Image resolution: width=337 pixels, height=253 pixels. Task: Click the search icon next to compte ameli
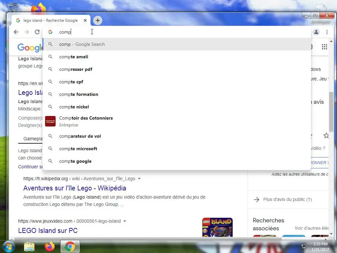(50, 57)
